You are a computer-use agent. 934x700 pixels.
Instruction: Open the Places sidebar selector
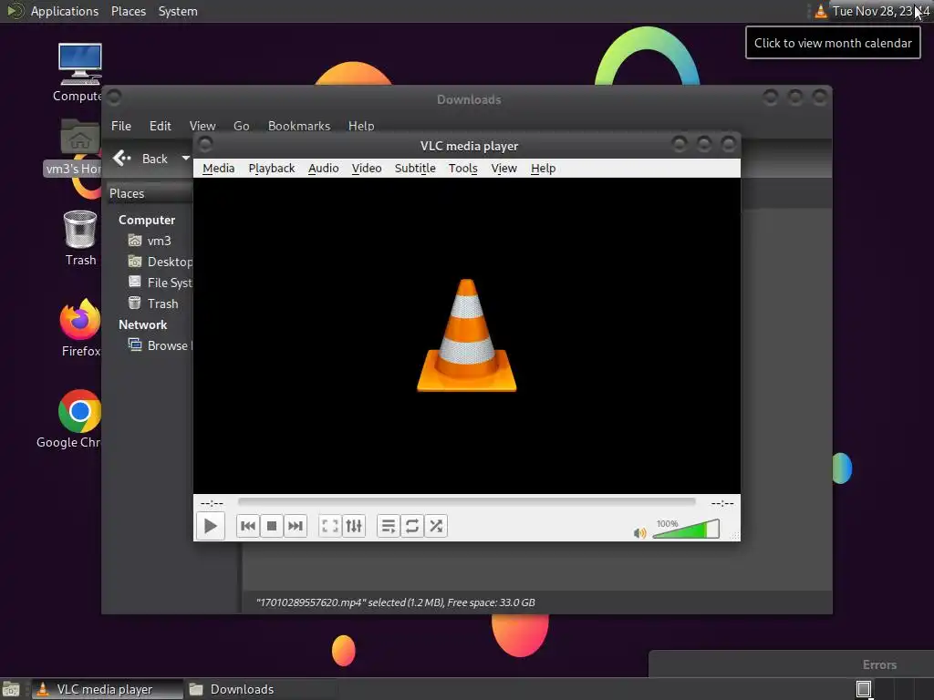pyautogui.click(x=150, y=193)
